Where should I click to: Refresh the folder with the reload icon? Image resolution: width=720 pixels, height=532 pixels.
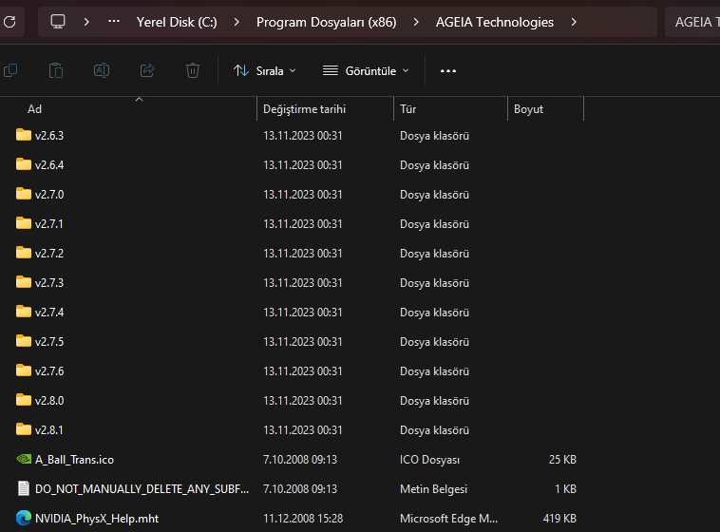(9, 22)
